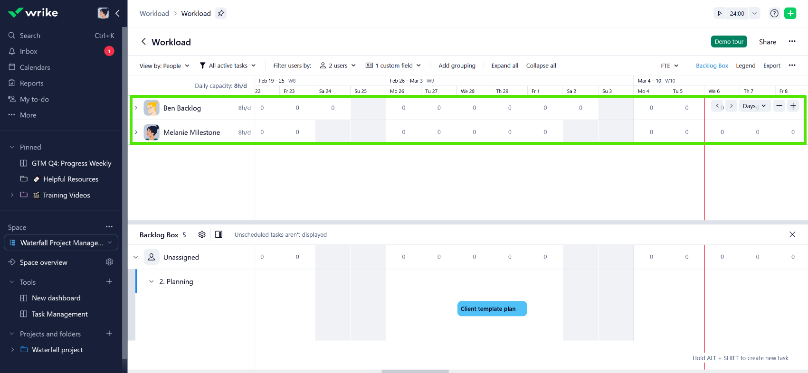
Task: Add a new tool with plus icon
Action: (109, 281)
